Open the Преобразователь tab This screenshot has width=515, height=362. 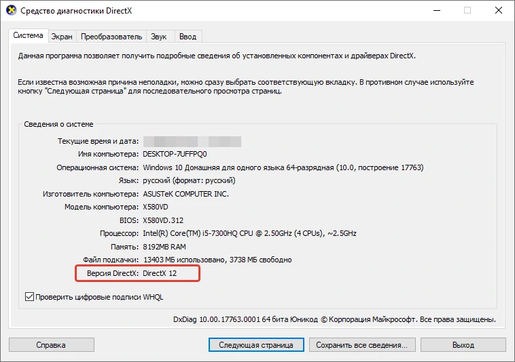(x=111, y=37)
